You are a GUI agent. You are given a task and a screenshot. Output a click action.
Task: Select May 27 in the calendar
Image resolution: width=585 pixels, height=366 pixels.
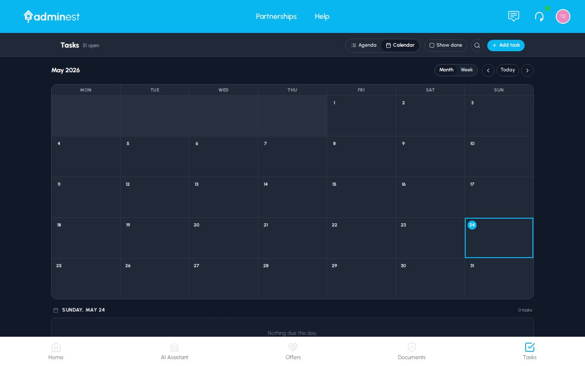tap(223, 279)
